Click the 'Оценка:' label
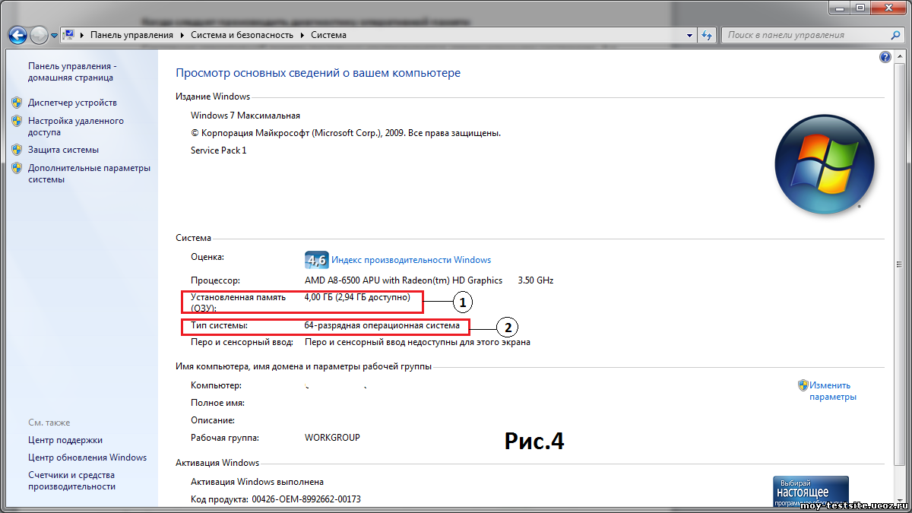 pos(207,257)
